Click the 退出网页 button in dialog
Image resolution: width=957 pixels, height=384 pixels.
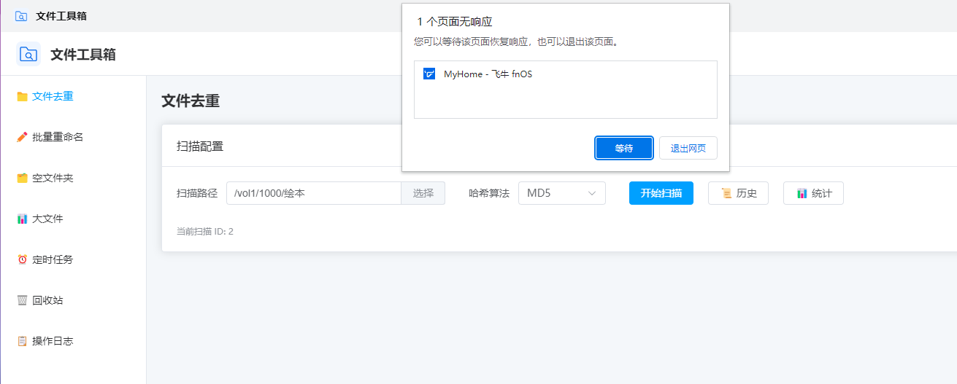(x=688, y=148)
